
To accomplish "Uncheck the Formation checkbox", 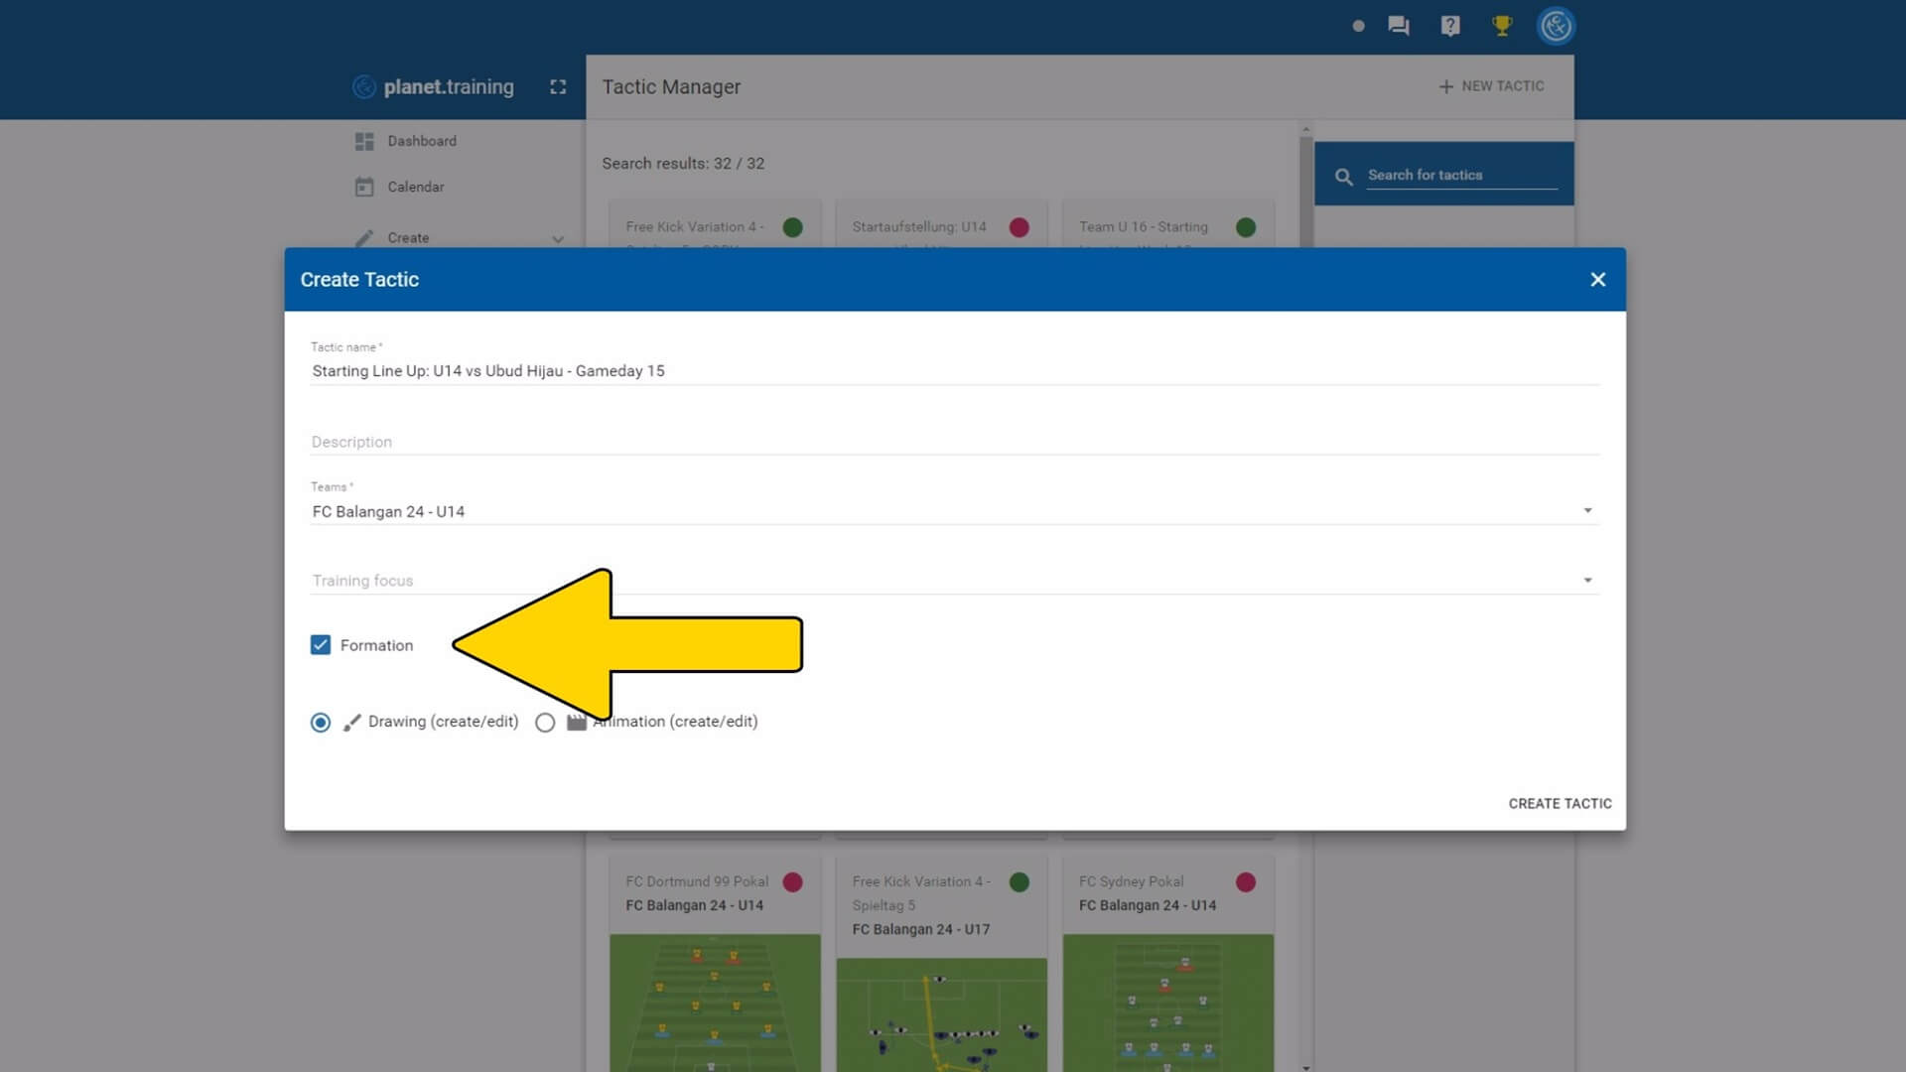I will (321, 645).
